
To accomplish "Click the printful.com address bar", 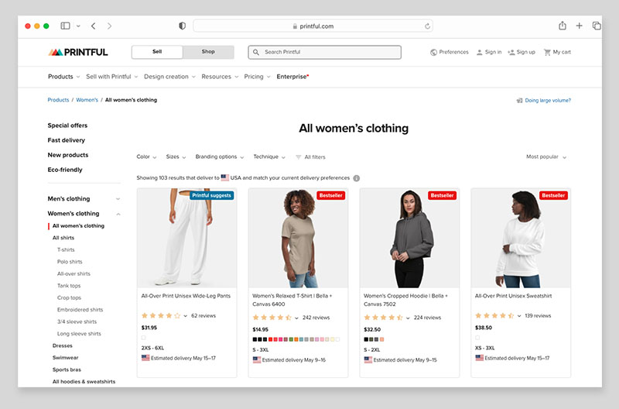I will click(313, 26).
